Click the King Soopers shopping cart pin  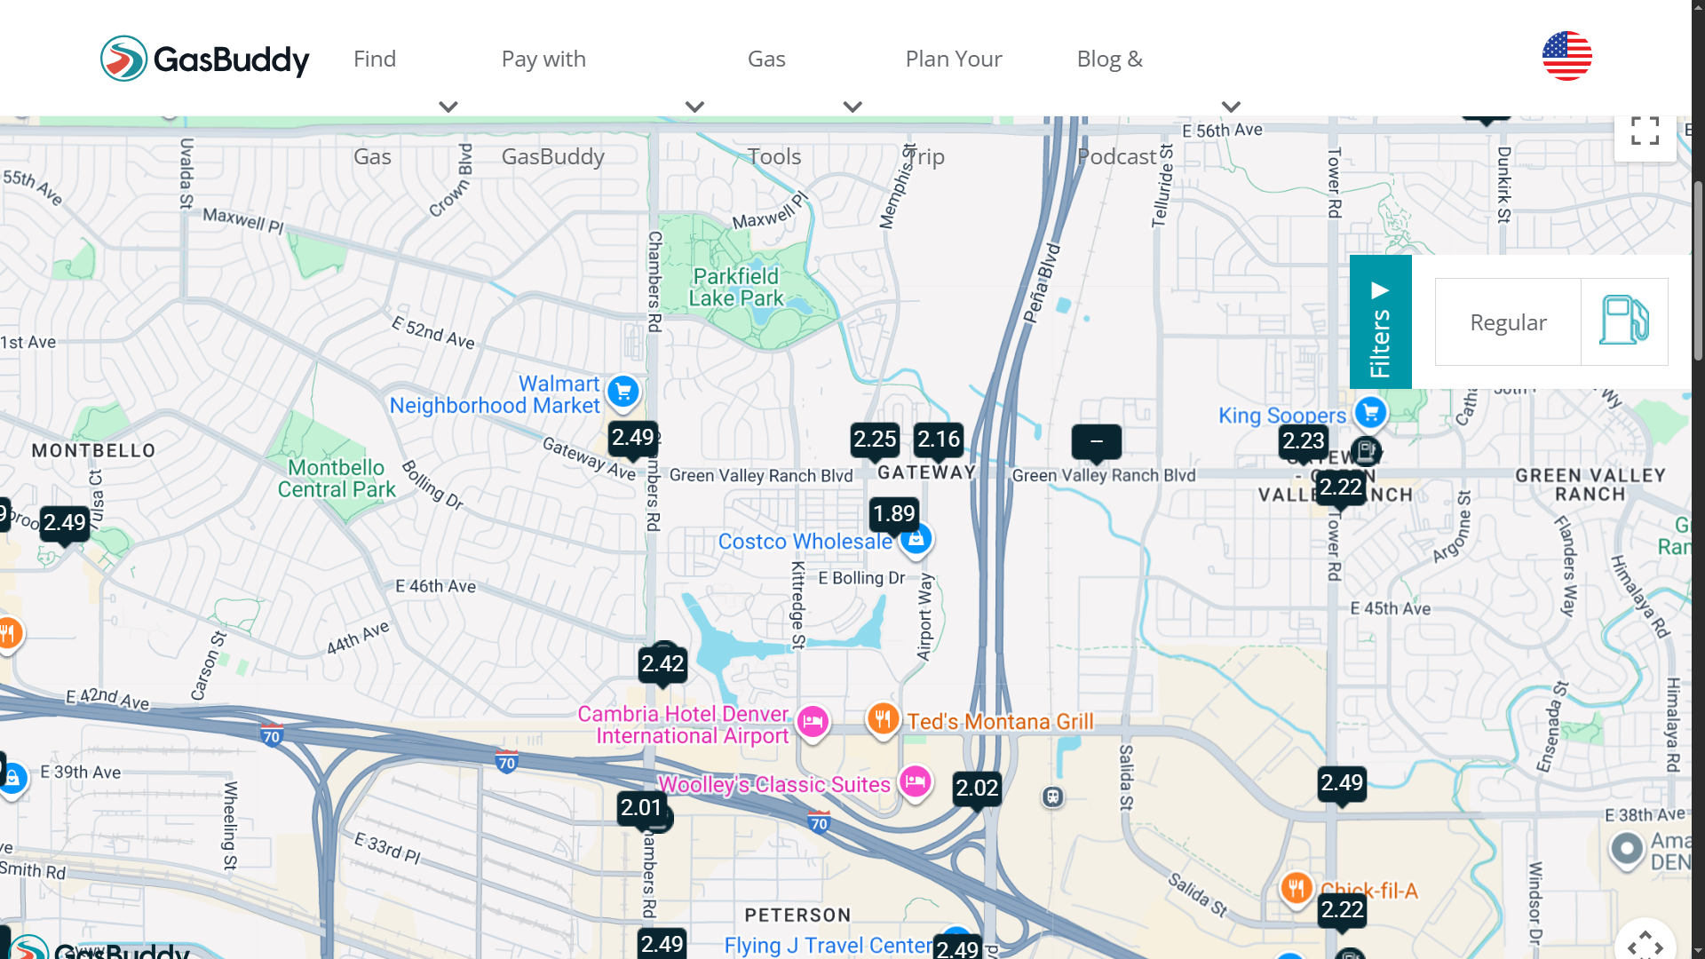(x=1371, y=413)
